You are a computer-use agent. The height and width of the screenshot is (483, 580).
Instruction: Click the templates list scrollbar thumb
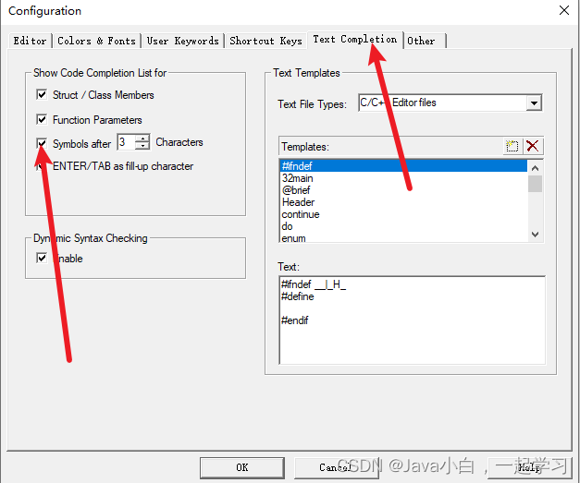(x=535, y=184)
